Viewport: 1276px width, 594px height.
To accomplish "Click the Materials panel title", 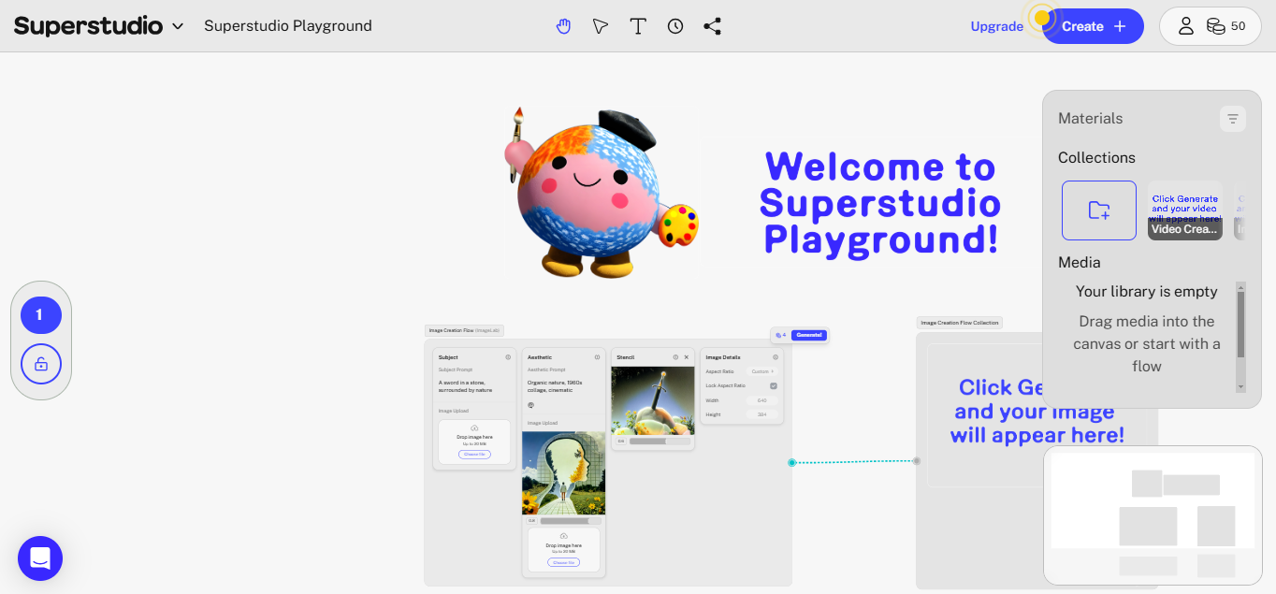I will (1090, 119).
